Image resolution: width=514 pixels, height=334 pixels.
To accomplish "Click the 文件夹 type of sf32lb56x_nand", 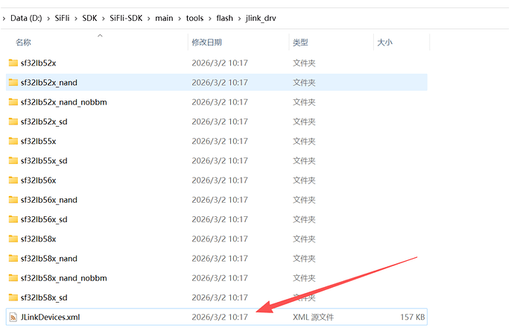I will (x=304, y=200).
